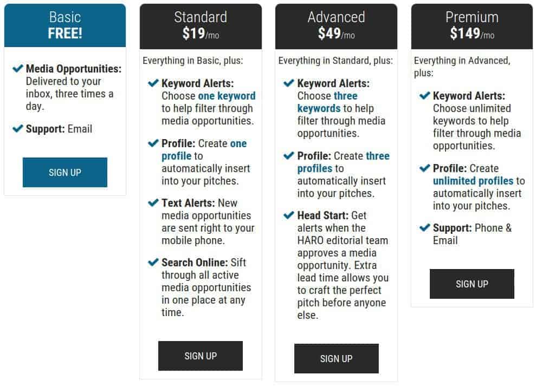Image resolution: width=536 pixels, height=387 pixels.
Task: Select the Basic FREE! plan header
Action: click(65, 25)
